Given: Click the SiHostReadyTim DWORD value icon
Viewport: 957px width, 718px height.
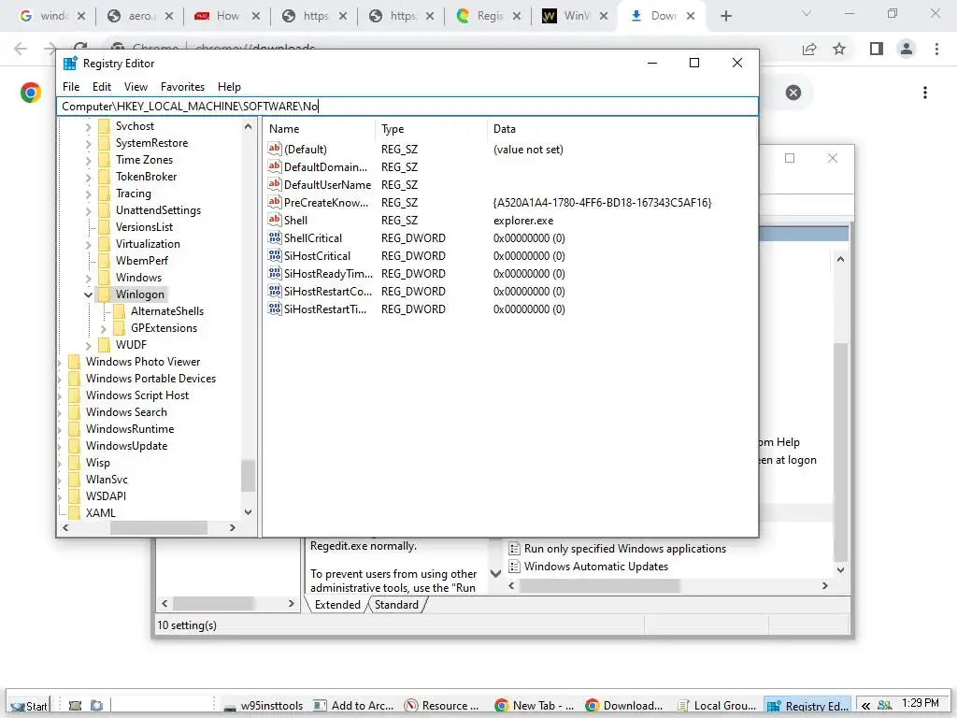Looking at the screenshot, I should (275, 273).
